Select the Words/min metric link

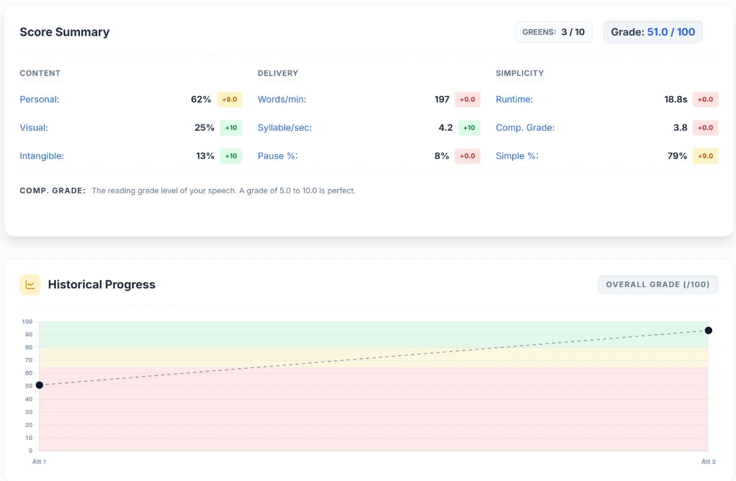282,99
